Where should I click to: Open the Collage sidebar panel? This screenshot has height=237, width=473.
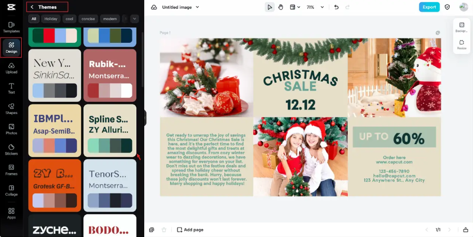[x=12, y=191]
